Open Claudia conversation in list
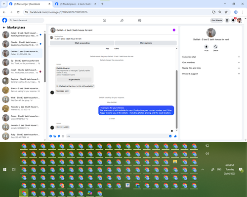Image resolution: width=247 pixels, height=197 pixels. (22, 44)
